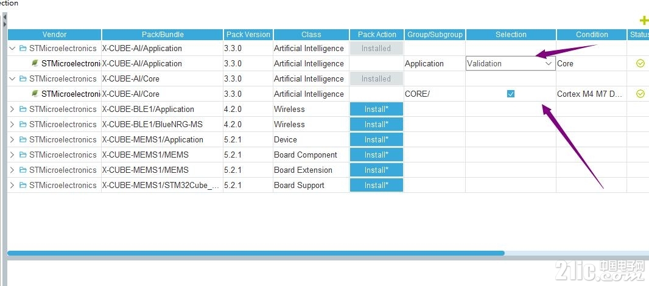Click the status check icon in CORE/ row
Viewport: 649px width, 286px height.
coord(640,94)
